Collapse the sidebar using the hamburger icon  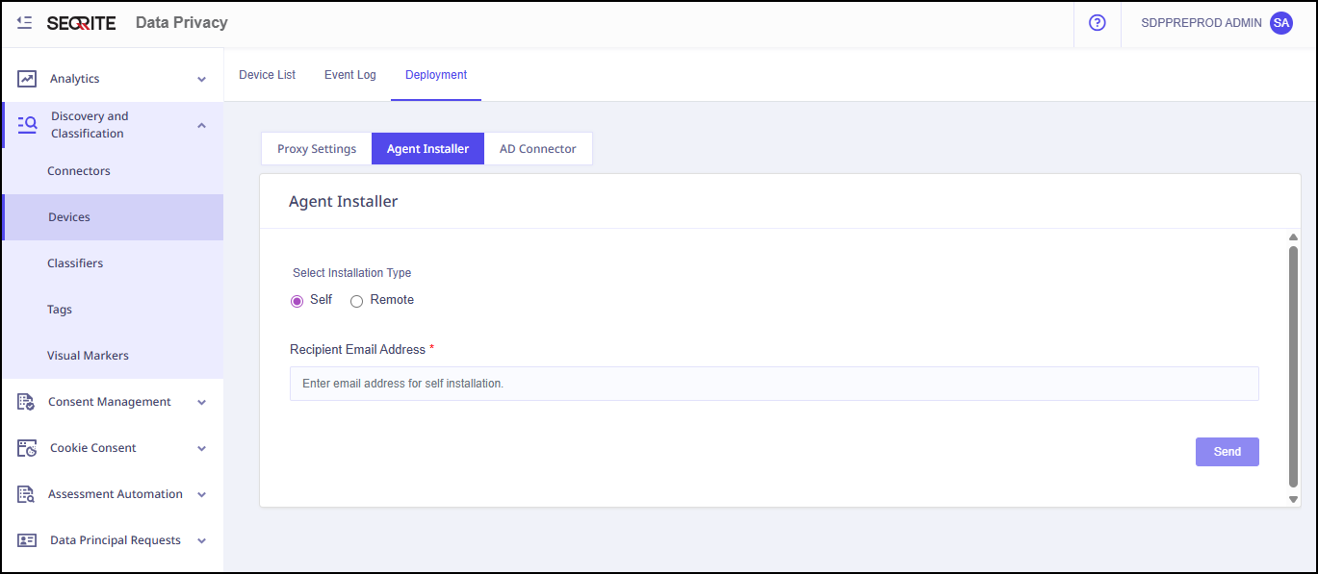click(x=25, y=22)
